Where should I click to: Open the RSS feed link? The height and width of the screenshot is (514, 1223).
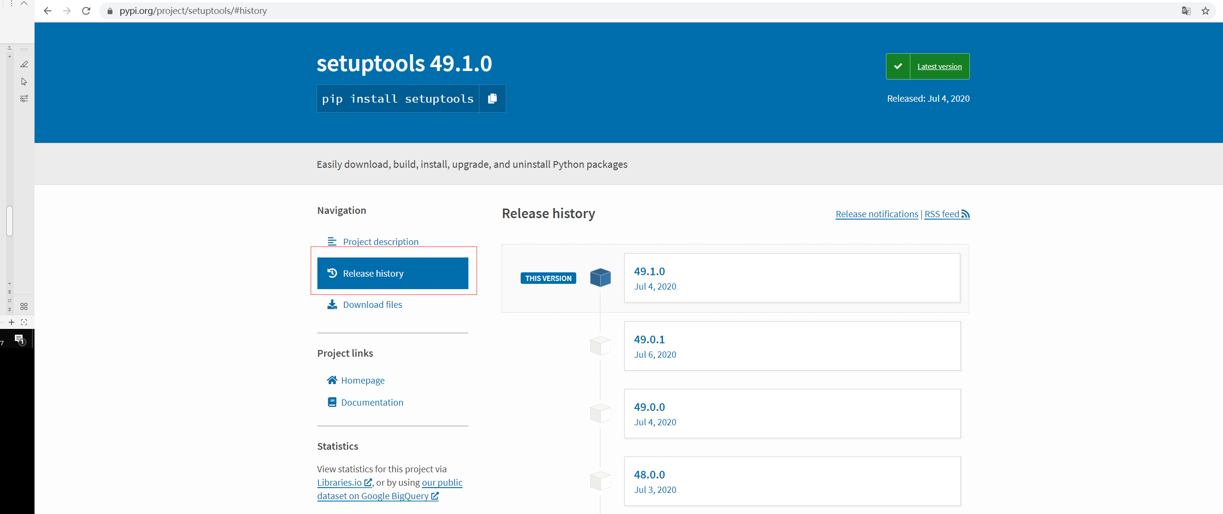947,214
